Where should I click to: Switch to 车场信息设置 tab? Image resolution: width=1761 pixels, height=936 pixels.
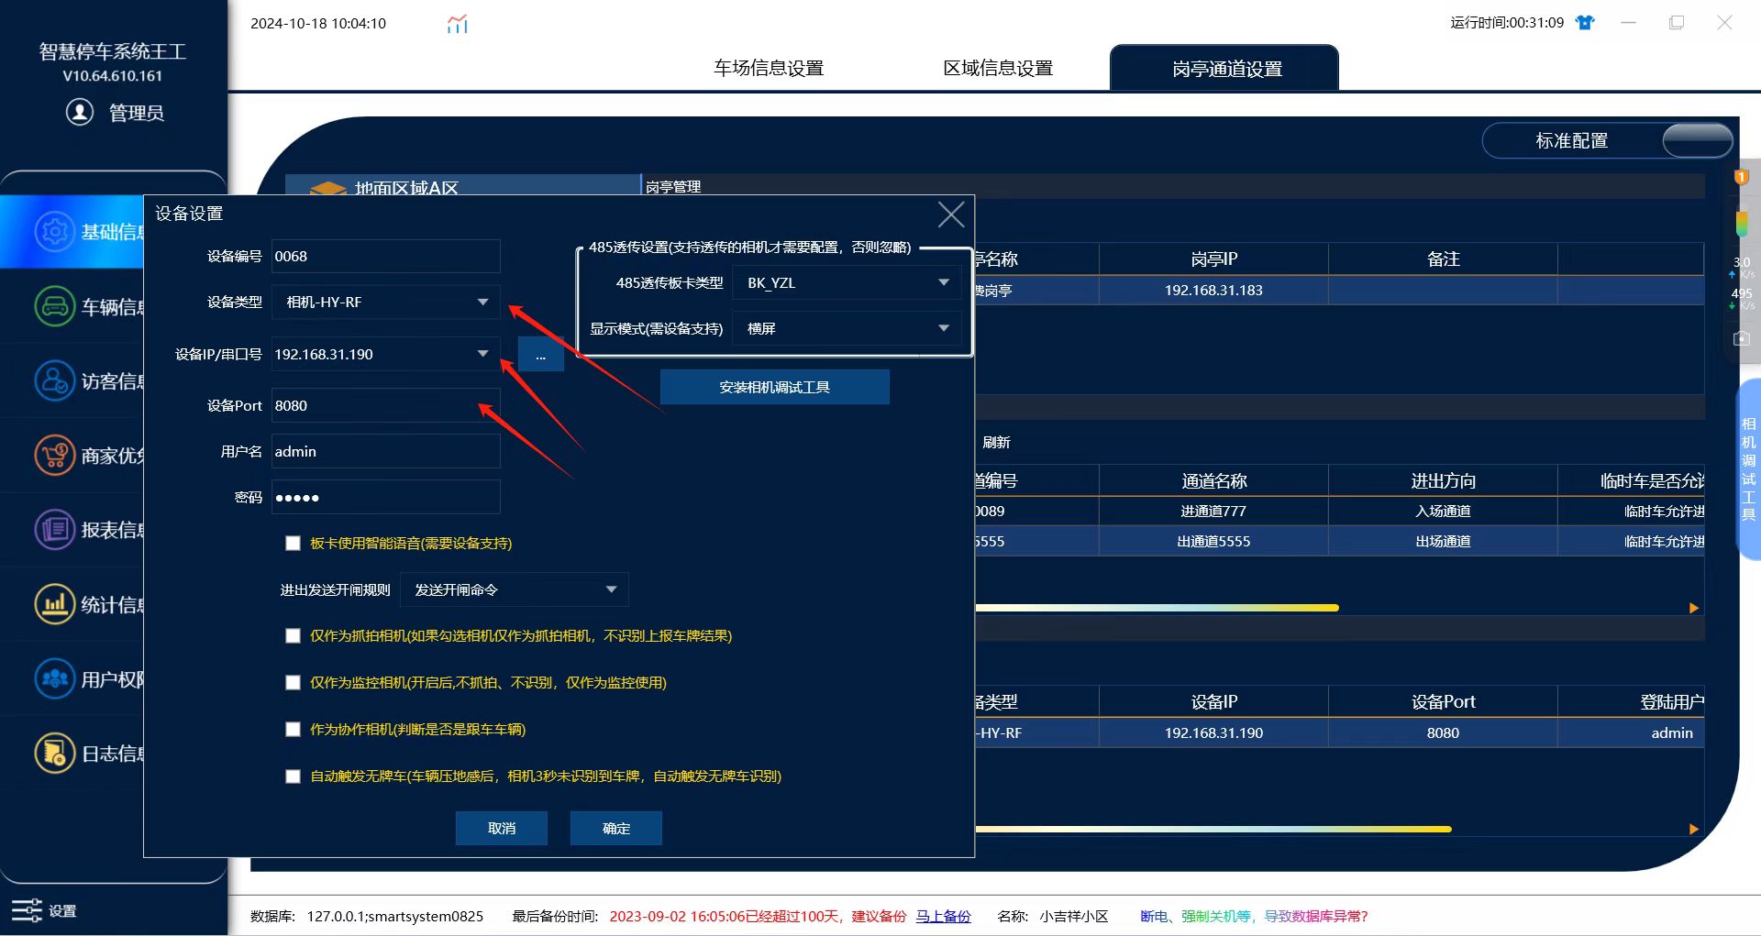(769, 69)
